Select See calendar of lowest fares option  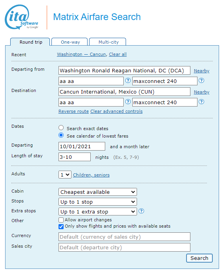(x=61, y=135)
